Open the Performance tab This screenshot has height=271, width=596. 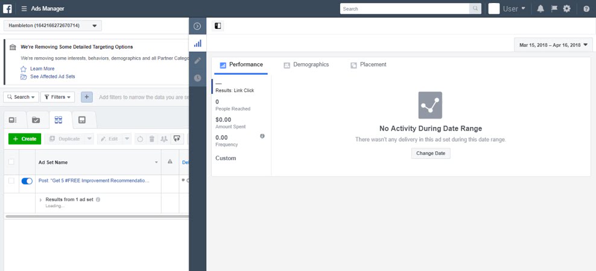pyautogui.click(x=241, y=64)
